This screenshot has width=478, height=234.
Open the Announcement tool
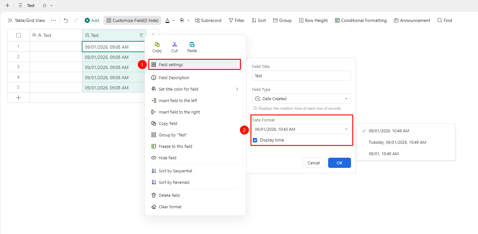(412, 20)
